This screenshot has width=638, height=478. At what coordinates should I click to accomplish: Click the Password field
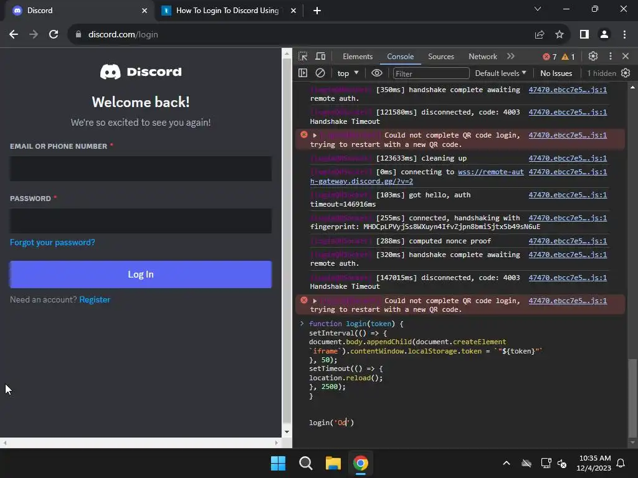point(141,221)
